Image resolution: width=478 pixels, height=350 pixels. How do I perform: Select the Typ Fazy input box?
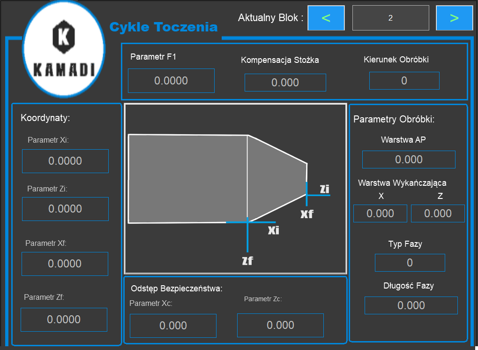point(410,263)
